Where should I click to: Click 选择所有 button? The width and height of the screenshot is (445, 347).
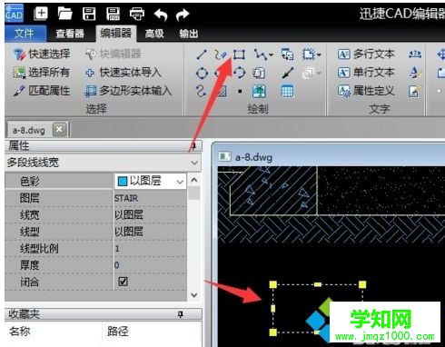(42, 73)
